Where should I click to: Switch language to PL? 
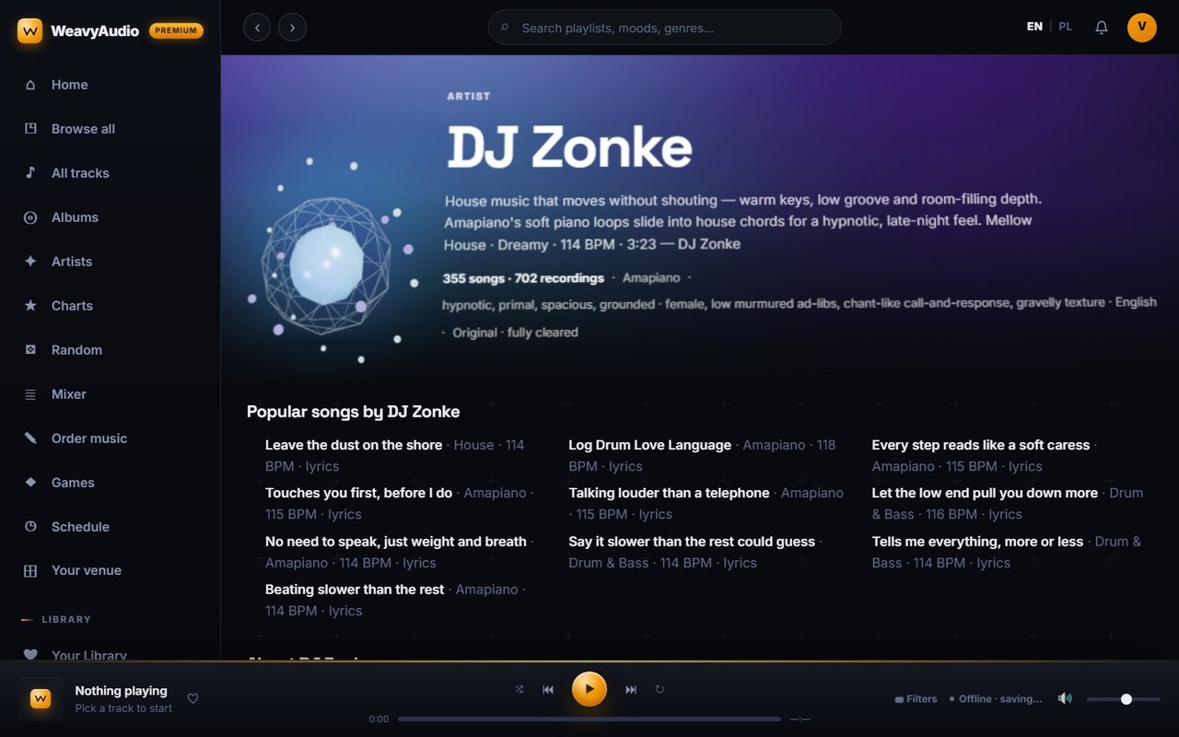1066,27
